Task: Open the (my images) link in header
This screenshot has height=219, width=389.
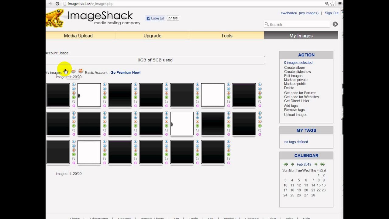Action: coord(309,13)
